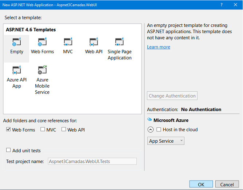Click the ASP.NET 4.6 Templates heading
Image resolution: width=243 pixels, height=190 pixels.
pyautogui.click(x=31, y=29)
